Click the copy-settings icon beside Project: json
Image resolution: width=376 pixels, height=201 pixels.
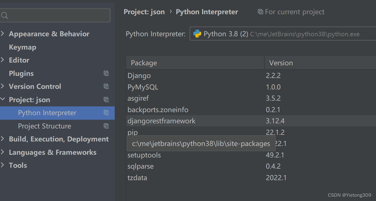point(106,99)
